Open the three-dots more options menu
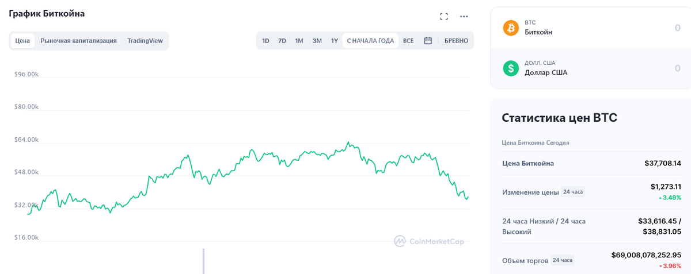The height and width of the screenshot is (274, 691). coord(464,17)
